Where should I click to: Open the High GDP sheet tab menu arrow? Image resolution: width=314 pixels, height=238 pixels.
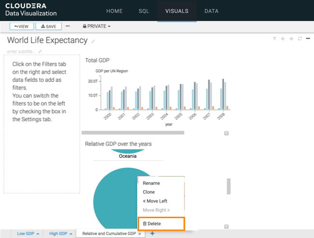coord(71,234)
